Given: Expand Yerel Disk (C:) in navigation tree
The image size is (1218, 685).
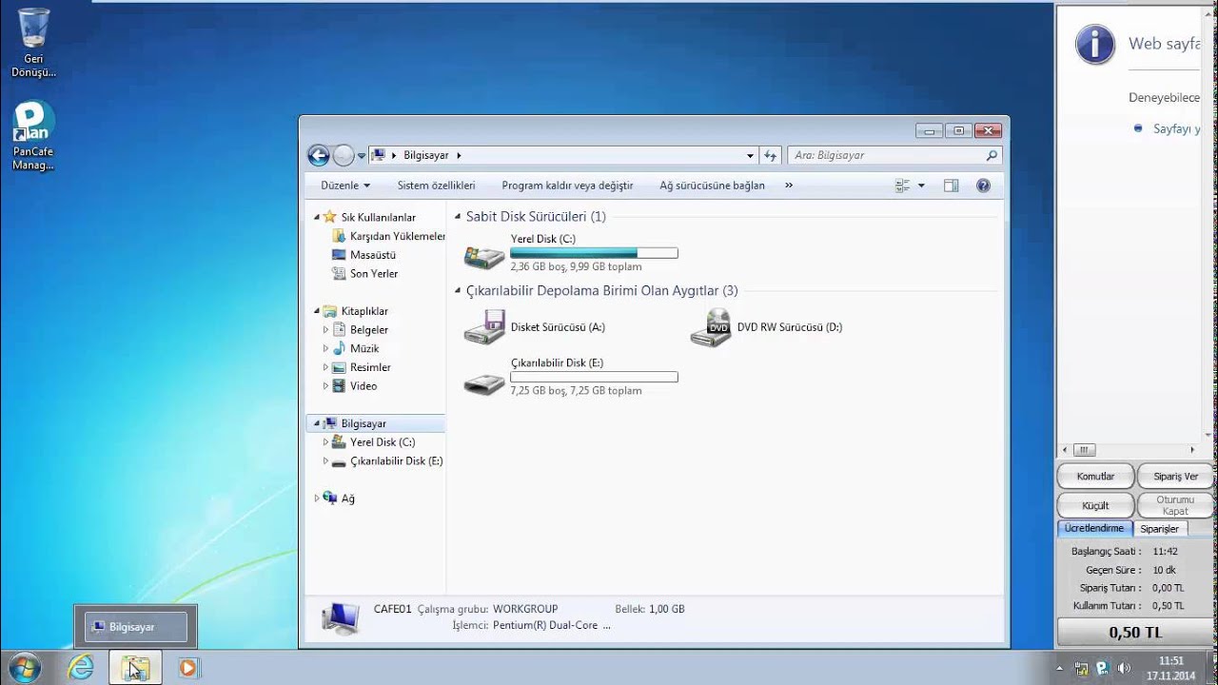Looking at the screenshot, I should (x=325, y=442).
